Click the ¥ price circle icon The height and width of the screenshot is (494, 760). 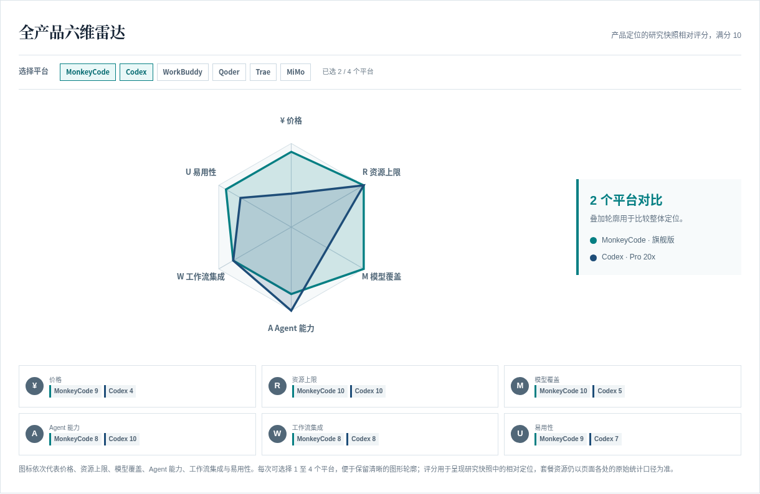[34, 386]
